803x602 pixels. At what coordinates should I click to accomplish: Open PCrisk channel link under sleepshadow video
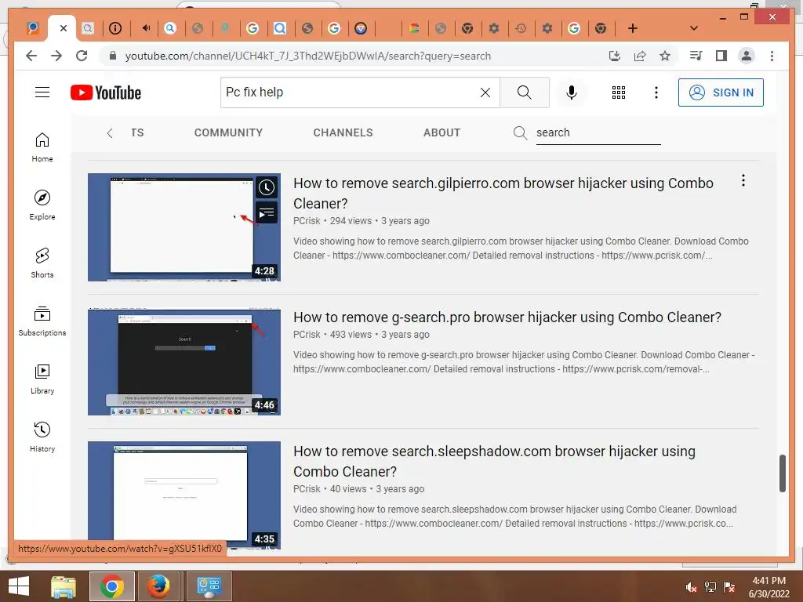[307, 489]
